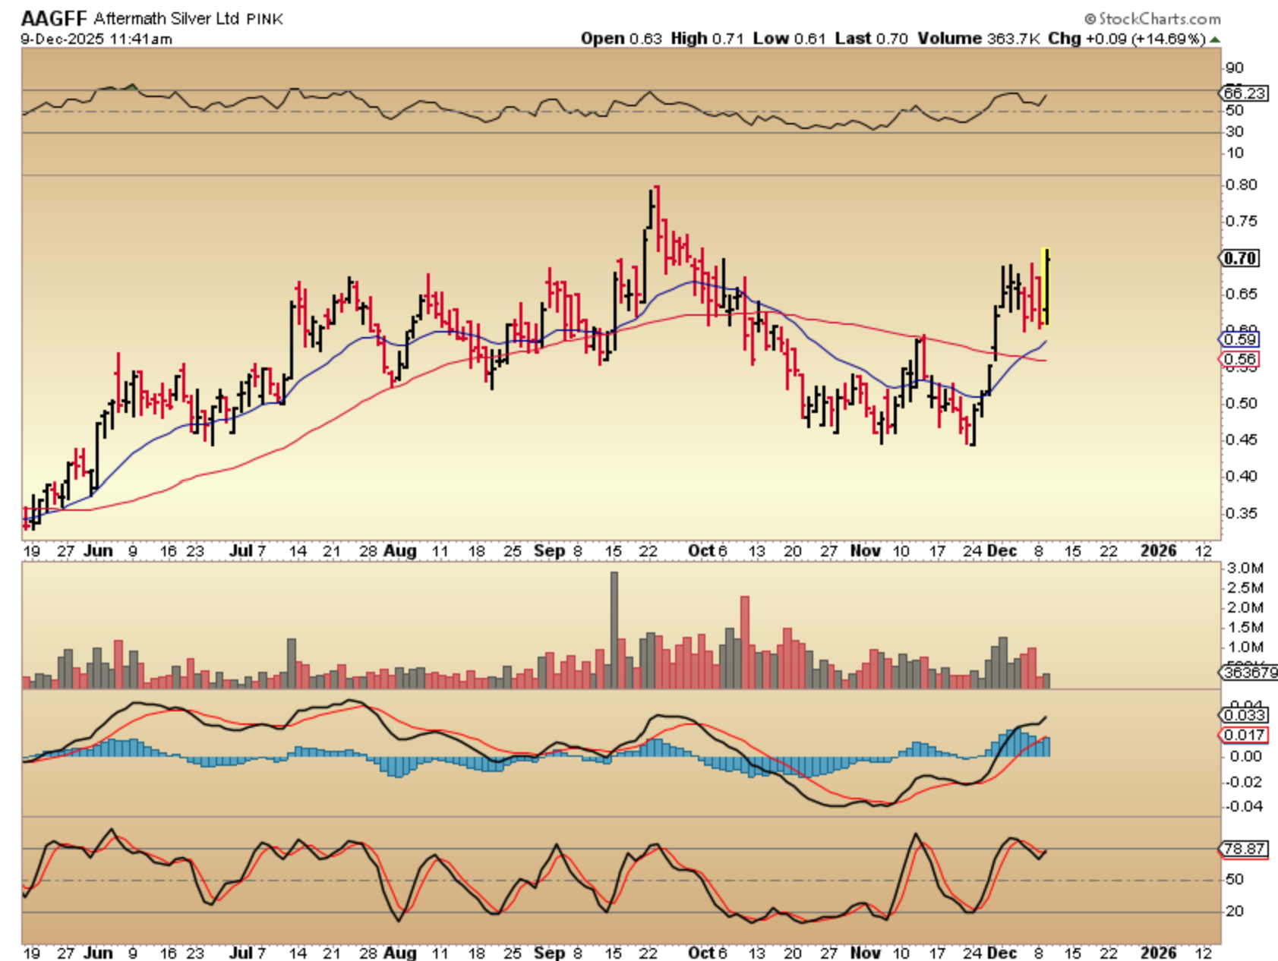Click the Low 0.61 quote value
The image size is (1278, 961).
coord(789,38)
